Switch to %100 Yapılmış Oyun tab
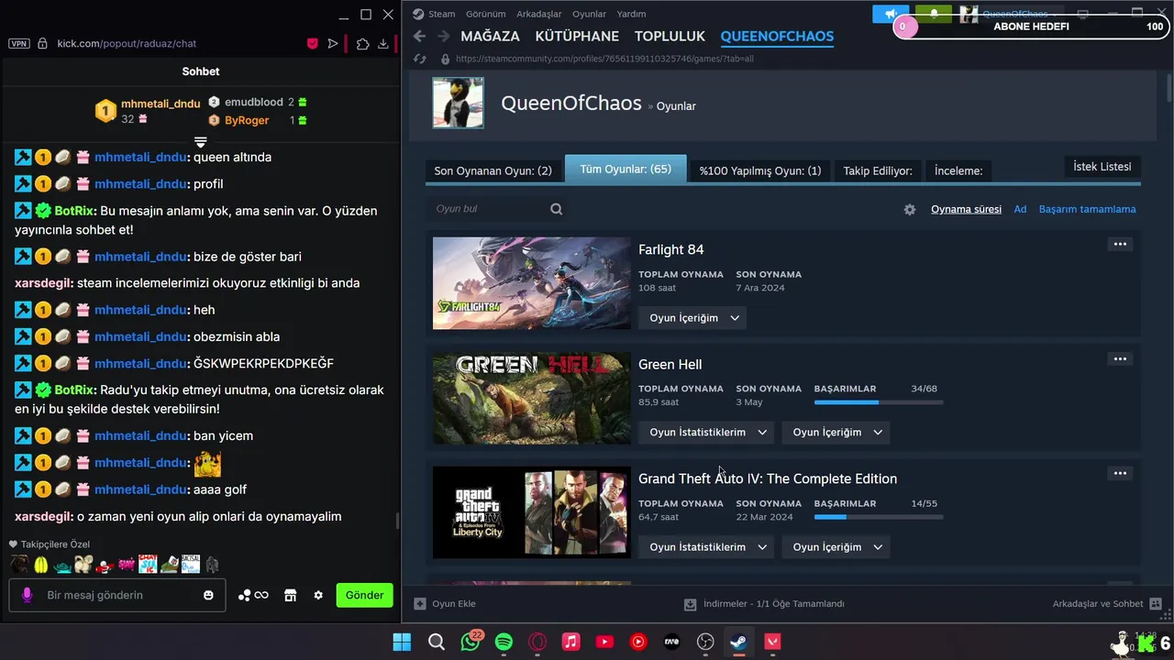 point(760,170)
